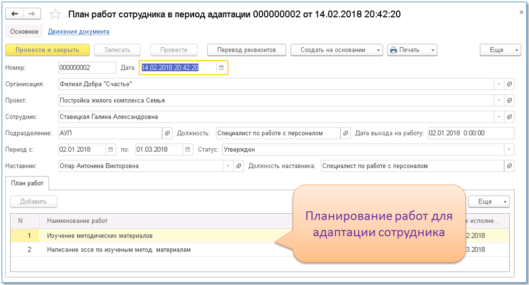
Task: Open the Организация record via open icon
Action: [x=509, y=84]
